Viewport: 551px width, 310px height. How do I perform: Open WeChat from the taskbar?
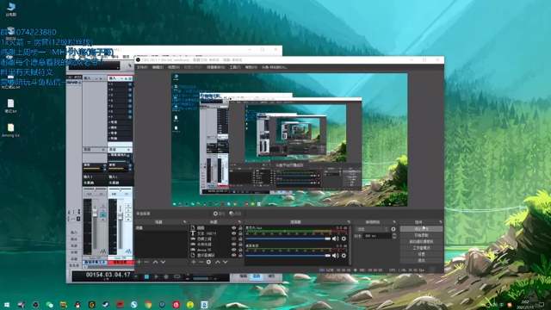(x=50, y=305)
